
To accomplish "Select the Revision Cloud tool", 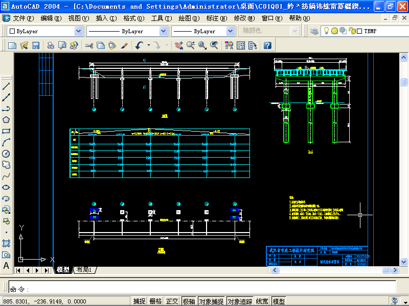I will click(x=6, y=165).
